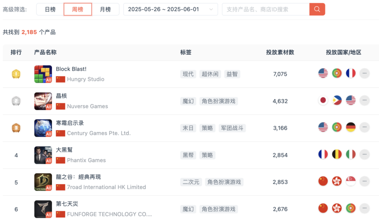Viewport: 379px width, 221px height.
Task: Click the Germany flag in 寒霜启示录 row
Action: click(x=351, y=127)
